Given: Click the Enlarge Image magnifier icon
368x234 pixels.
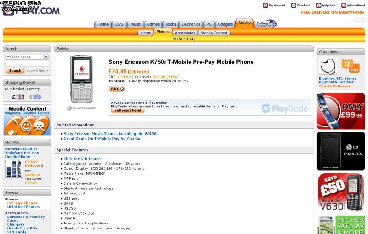Looking at the screenshot, I should click(69, 108).
